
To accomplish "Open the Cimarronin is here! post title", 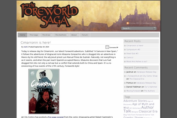I will coord(36,42).
